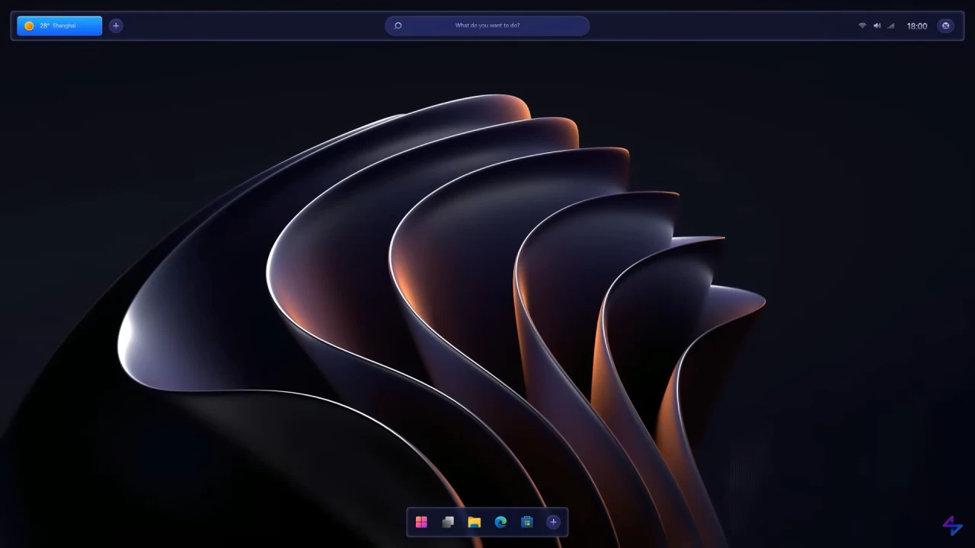Select the search icon inside the search bar
The height and width of the screenshot is (548, 975).
398,25
